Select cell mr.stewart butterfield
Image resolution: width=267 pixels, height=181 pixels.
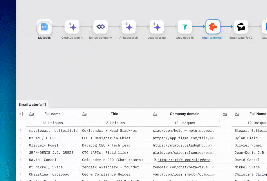tap(53, 130)
